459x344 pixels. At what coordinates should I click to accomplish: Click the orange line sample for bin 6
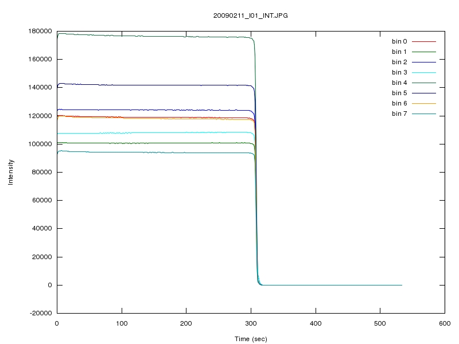424,103
